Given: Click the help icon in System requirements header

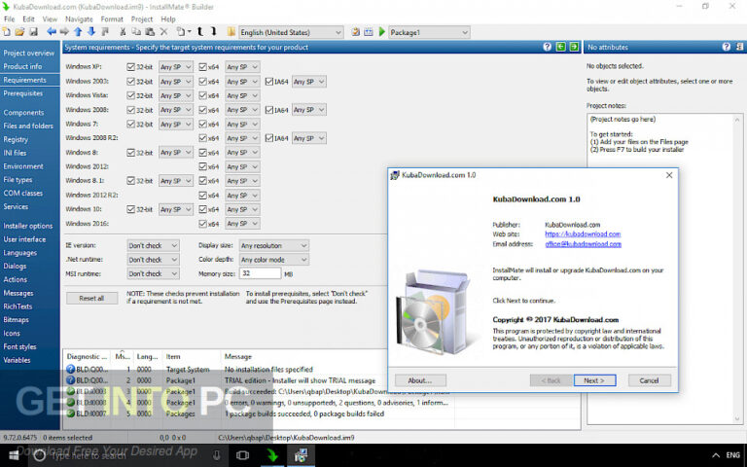Looking at the screenshot, I should (547, 47).
